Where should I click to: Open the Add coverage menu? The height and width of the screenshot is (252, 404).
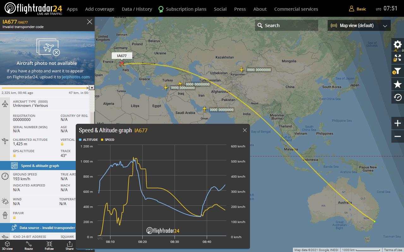(x=100, y=9)
